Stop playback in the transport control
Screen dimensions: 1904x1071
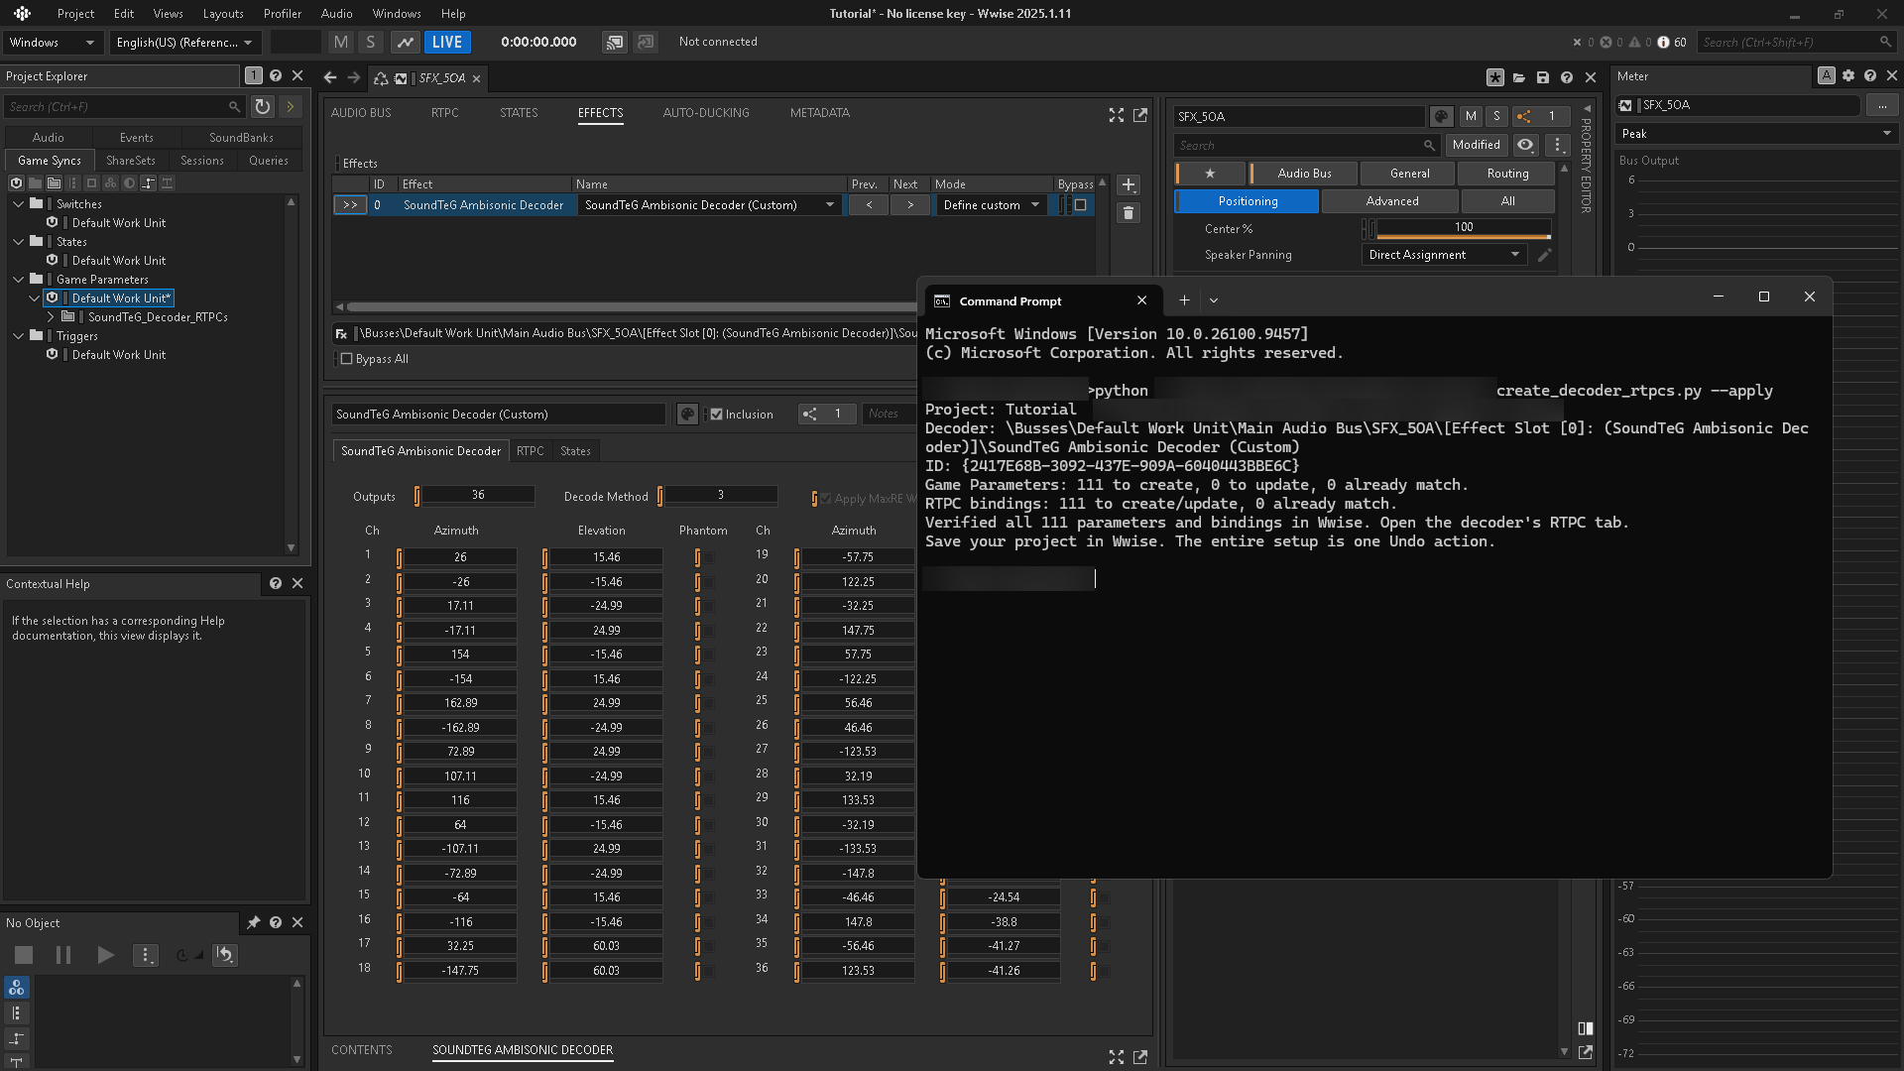point(24,955)
